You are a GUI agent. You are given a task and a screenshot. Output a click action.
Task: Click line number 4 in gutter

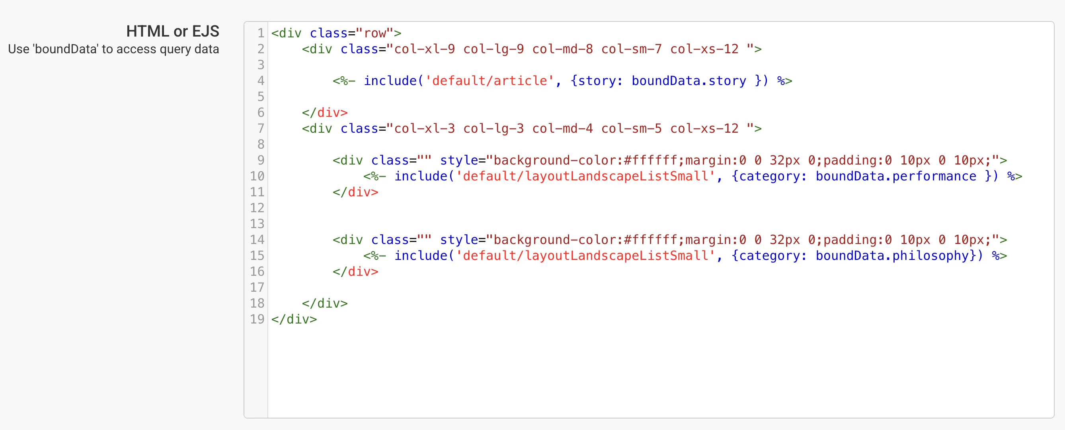(260, 81)
